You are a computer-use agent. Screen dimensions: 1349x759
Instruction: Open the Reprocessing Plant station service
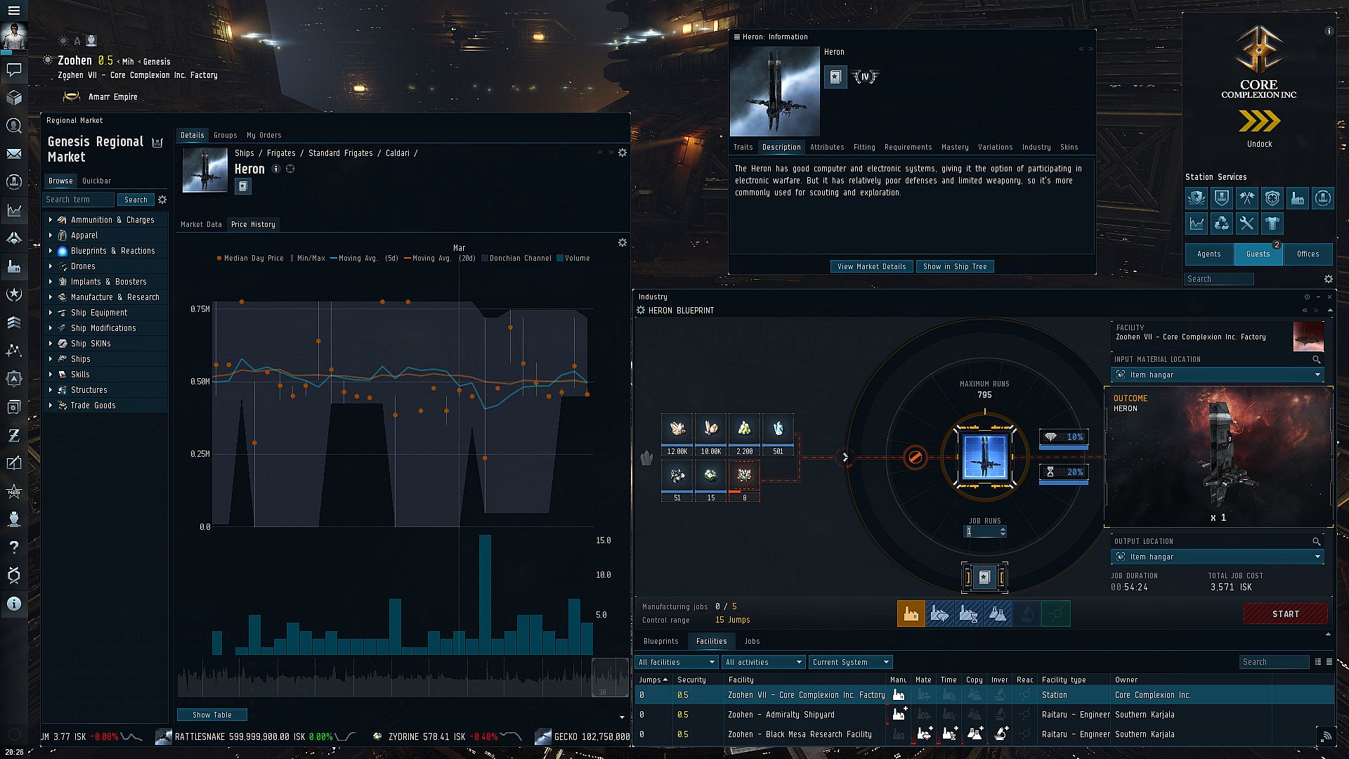point(1222,224)
